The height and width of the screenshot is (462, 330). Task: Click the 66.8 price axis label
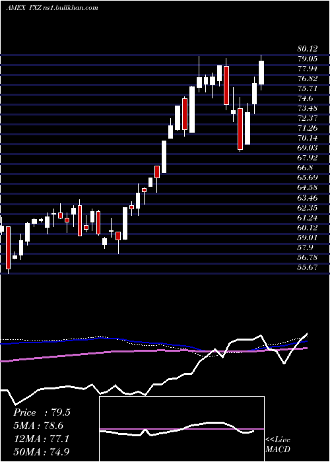click(x=305, y=168)
